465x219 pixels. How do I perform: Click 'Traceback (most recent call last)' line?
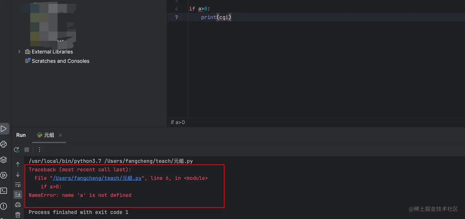pyautogui.click(x=80, y=170)
